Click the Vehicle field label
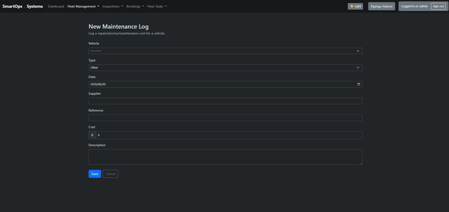Viewport: 449px width, 212px height. click(94, 43)
